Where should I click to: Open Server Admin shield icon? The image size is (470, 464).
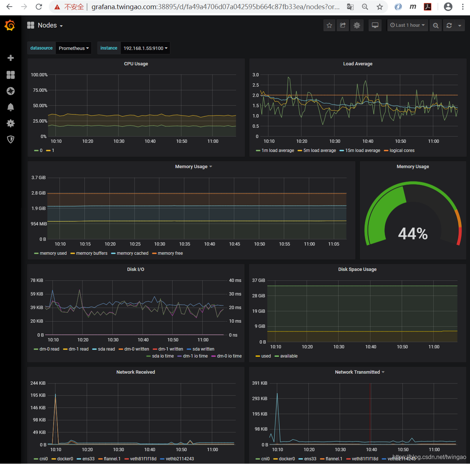pos(11,139)
